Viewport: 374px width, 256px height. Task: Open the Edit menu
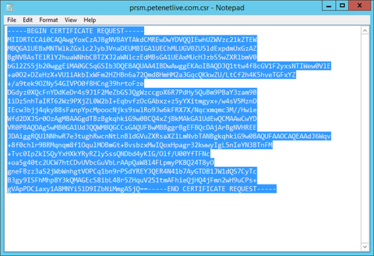click(28, 20)
